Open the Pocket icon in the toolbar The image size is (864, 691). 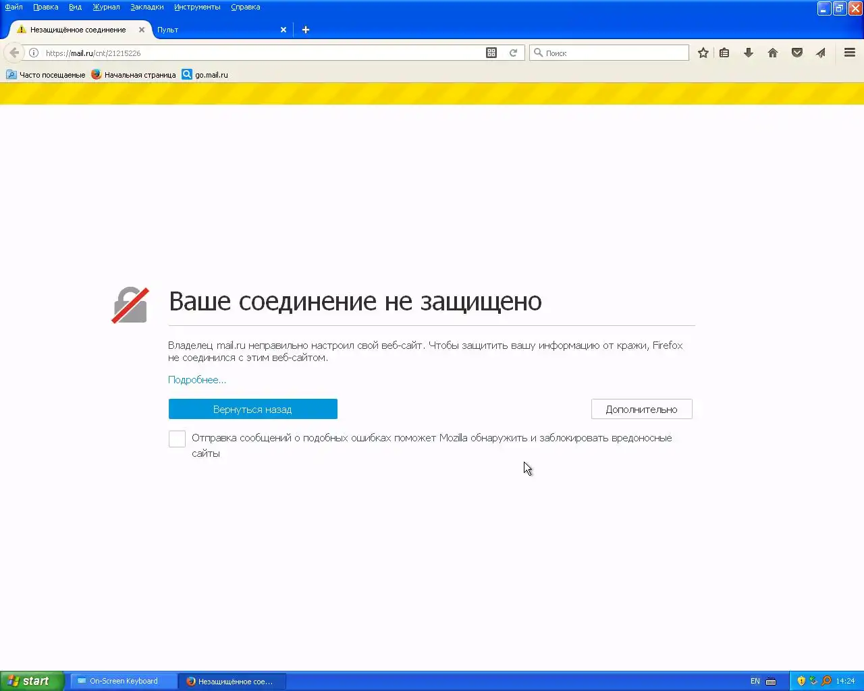click(x=797, y=53)
